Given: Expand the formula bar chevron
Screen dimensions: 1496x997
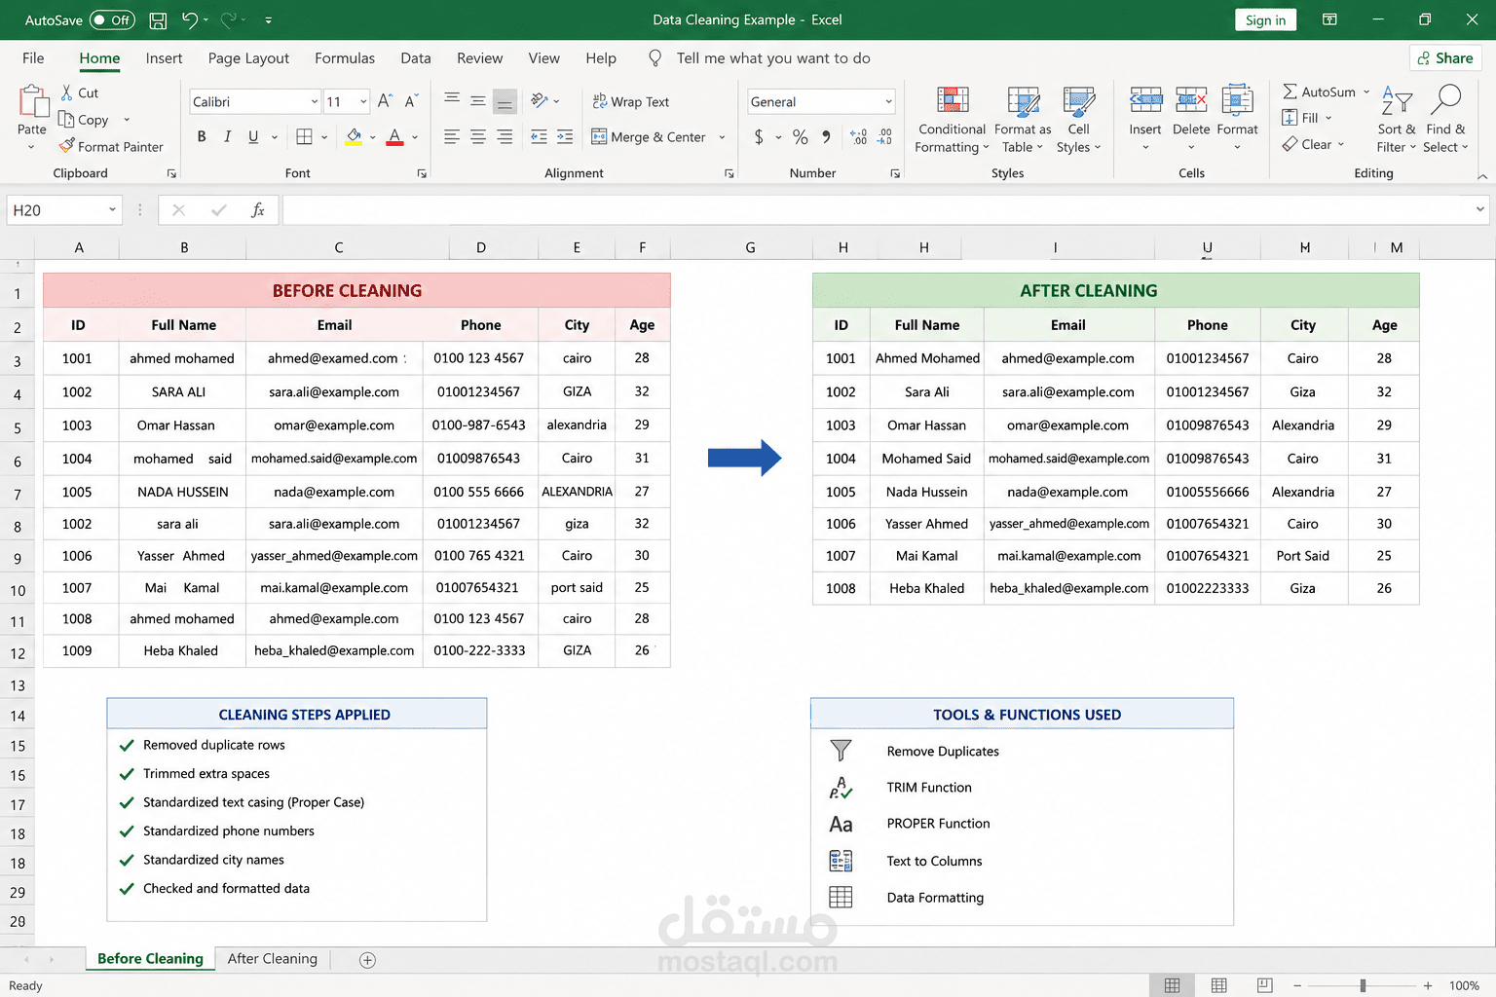Looking at the screenshot, I should pyautogui.click(x=1479, y=209).
